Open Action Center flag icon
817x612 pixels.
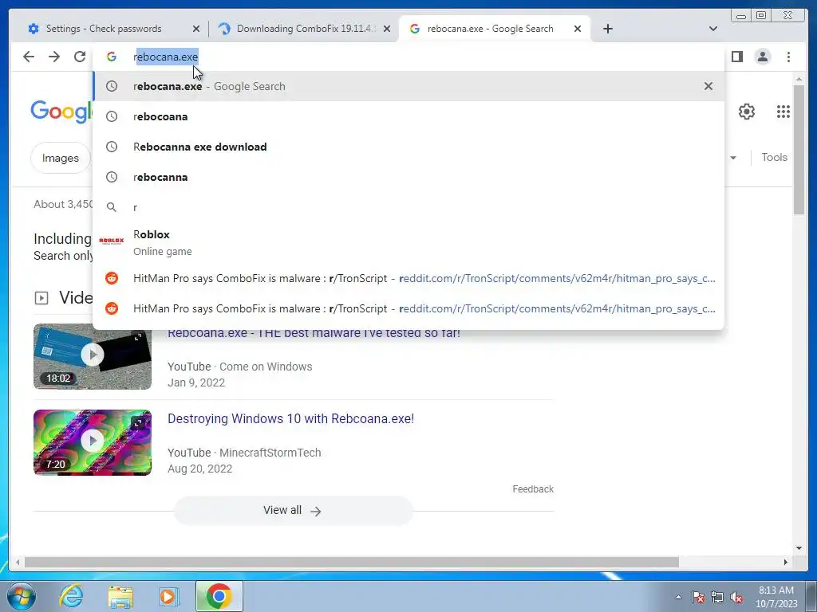(x=697, y=597)
